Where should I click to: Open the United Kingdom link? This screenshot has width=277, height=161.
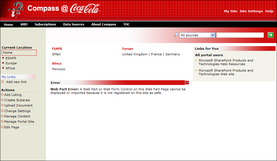click(x=135, y=54)
